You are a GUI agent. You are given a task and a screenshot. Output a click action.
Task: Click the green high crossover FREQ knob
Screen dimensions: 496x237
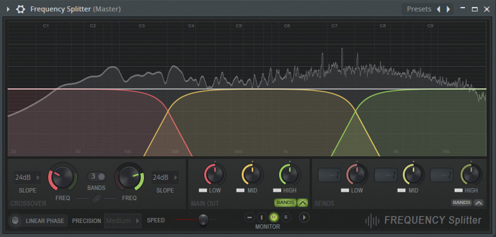(129, 177)
